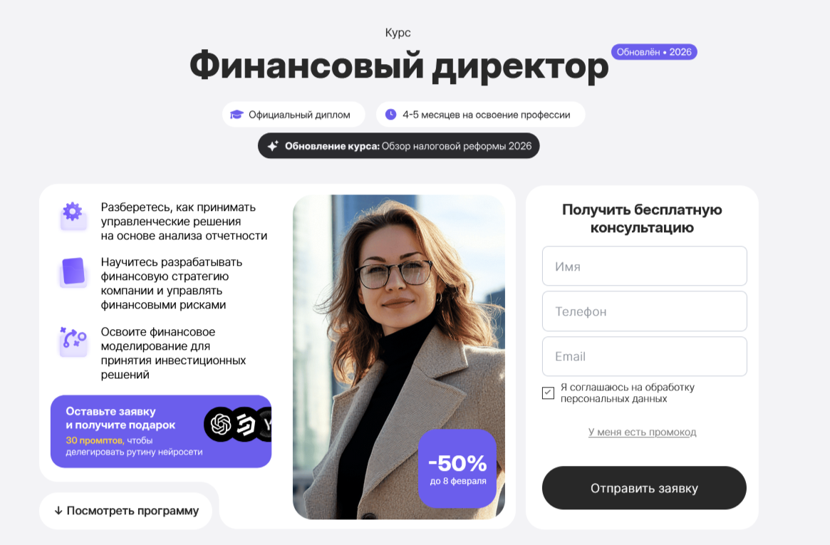The height and width of the screenshot is (545, 830).
Task: Click the gear icon beside management decisions text
Action: (x=73, y=215)
